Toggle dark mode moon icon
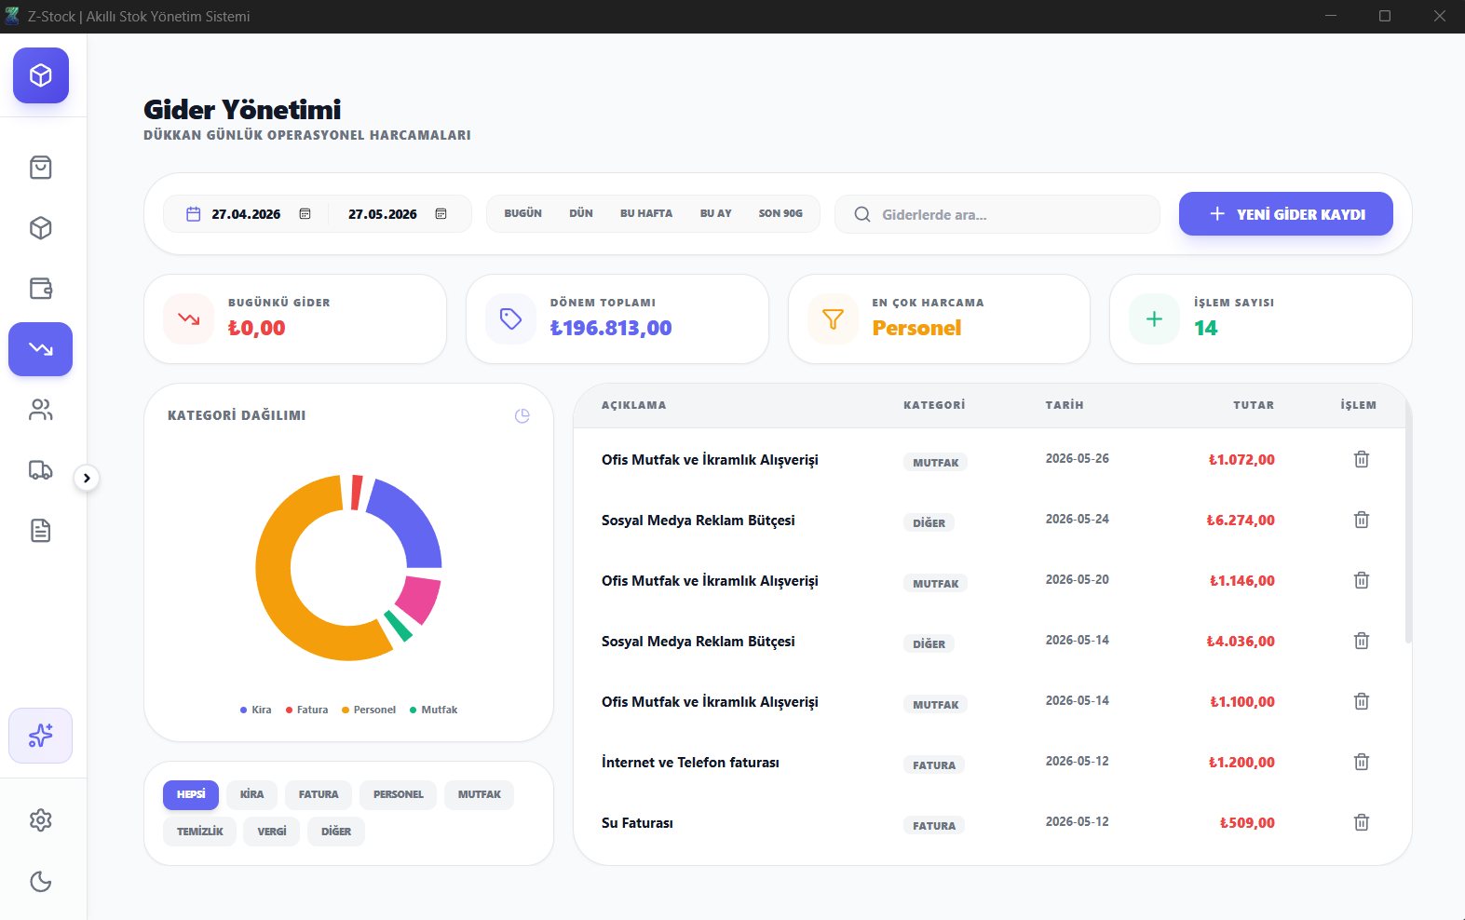Viewport: 1465px width, 920px height. coord(41,882)
